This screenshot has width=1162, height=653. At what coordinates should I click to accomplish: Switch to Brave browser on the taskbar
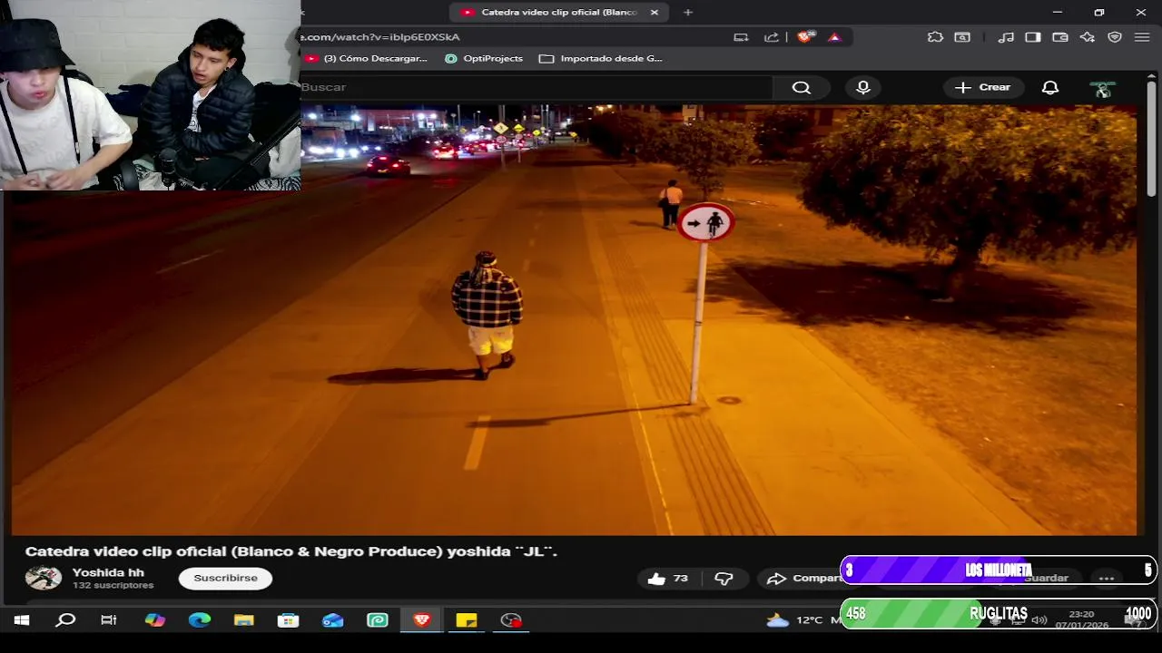(422, 620)
